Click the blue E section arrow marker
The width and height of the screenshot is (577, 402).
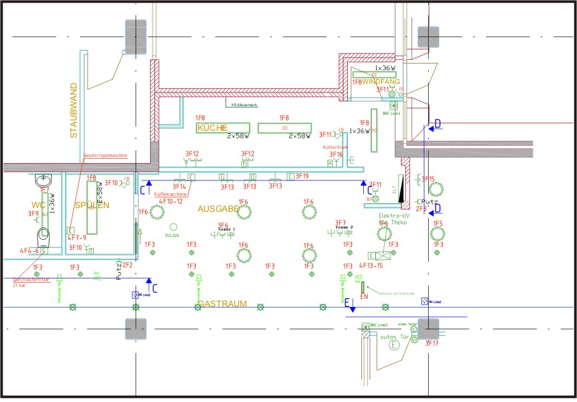coord(350,305)
